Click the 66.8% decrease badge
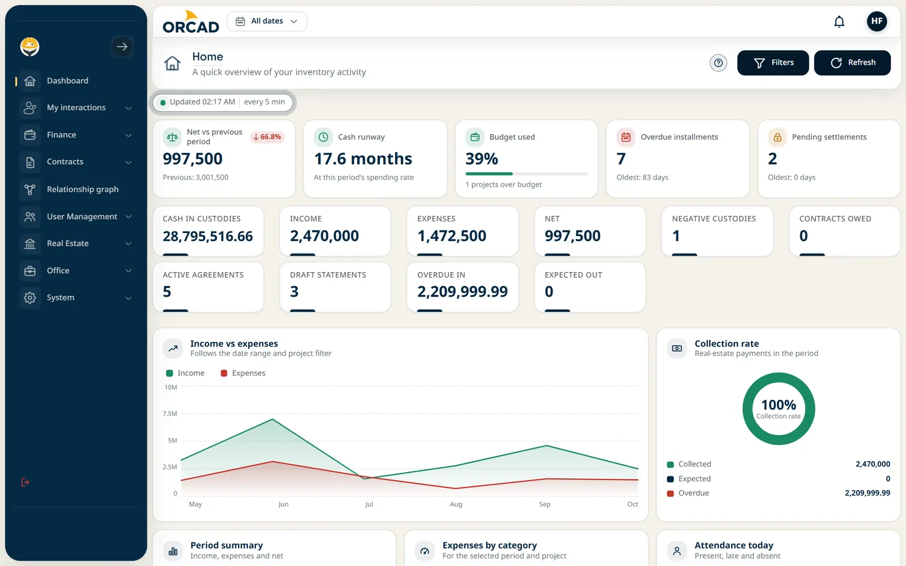This screenshot has width=906, height=566. (267, 137)
